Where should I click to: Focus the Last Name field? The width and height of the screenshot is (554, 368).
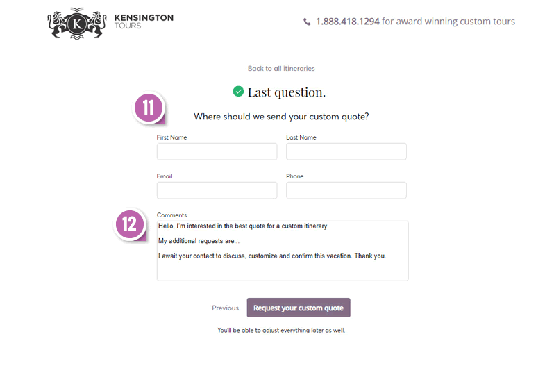tap(346, 151)
